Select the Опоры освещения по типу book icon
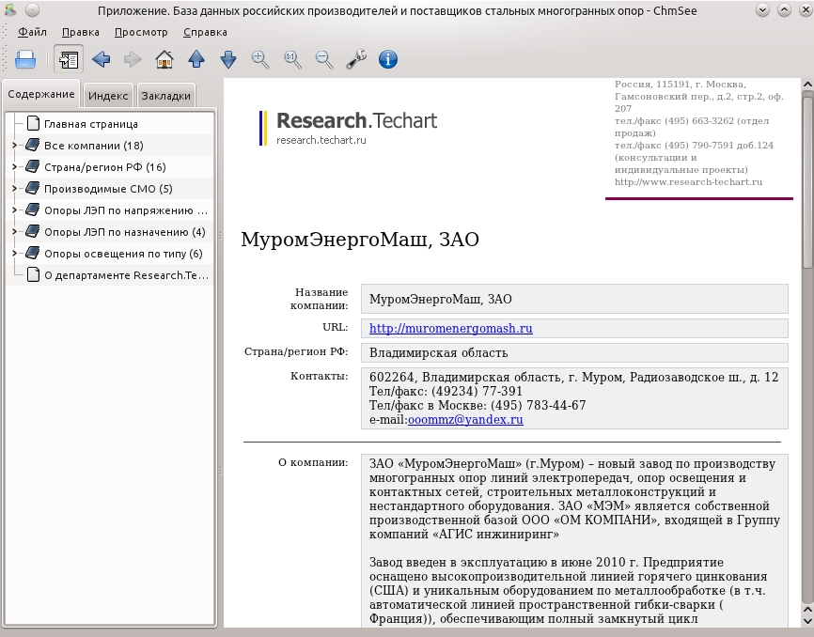This screenshot has height=637, width=814. (32, 253)
